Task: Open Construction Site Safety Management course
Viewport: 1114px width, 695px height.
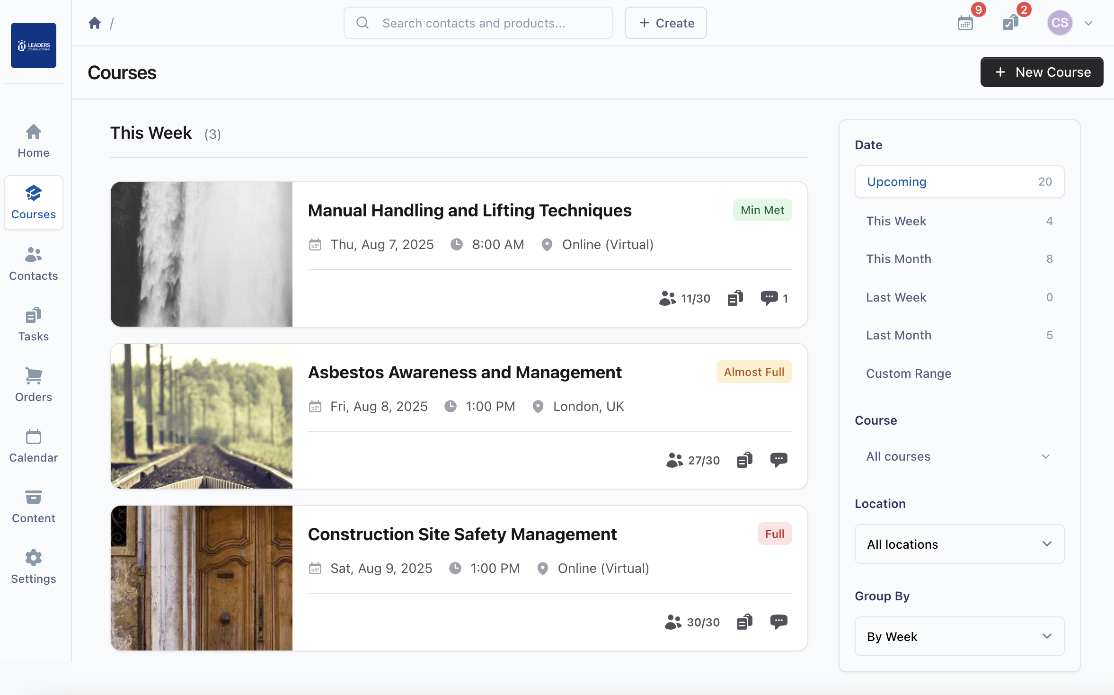Action: [x=462, y=534]
